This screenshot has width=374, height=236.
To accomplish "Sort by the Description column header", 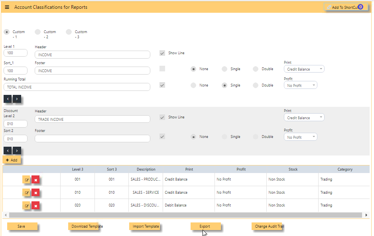I will (146, 169).
